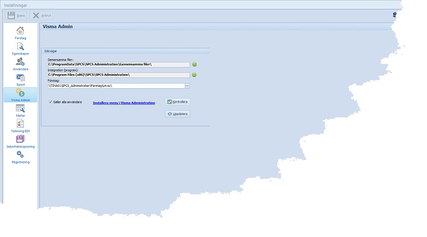
Task: Click the Gemensamma filer path field
Action: (x=119, y=65)
